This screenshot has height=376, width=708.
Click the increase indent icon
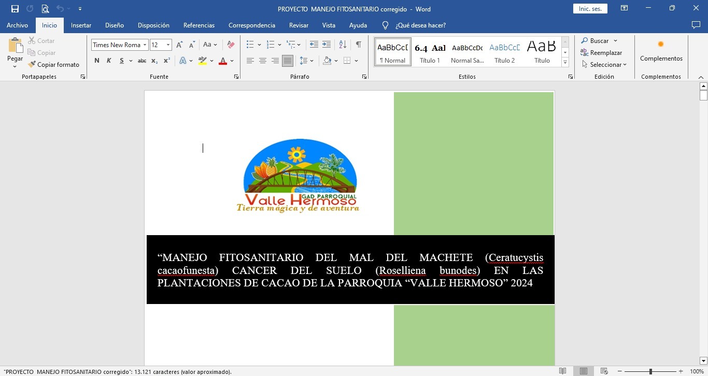click(327, 45)
